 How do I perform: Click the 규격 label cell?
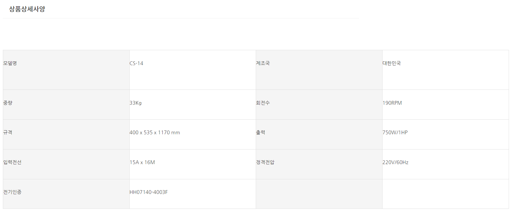pos(8,133)
